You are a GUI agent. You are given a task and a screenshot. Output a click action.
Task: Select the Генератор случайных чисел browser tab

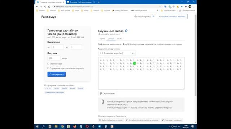(x=51, y=2)
